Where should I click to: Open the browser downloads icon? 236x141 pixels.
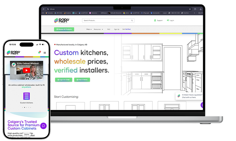pyautogui.click(x=201, y=9)
